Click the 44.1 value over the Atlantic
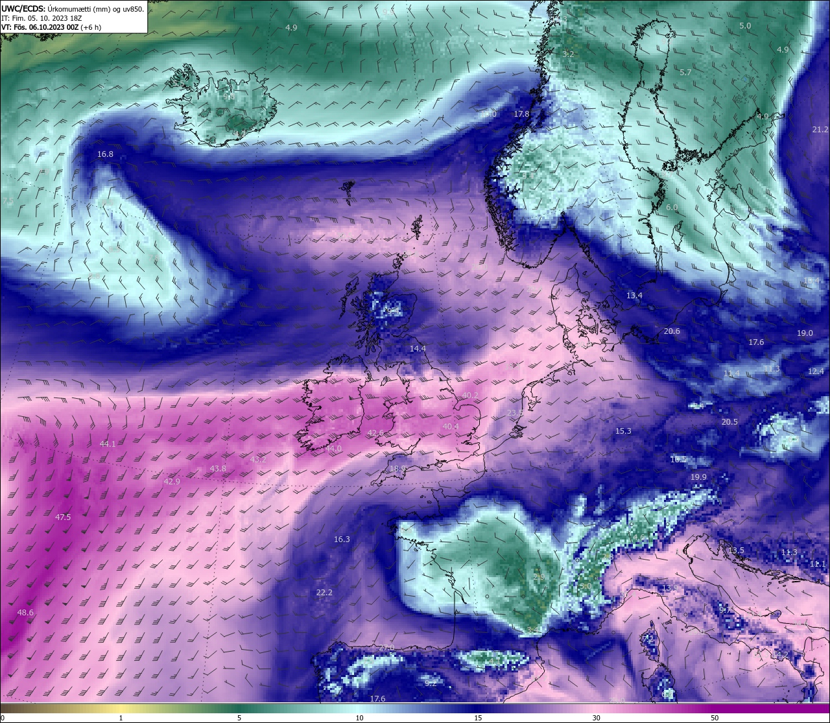 pyautogui.click(x=108, y=444)
